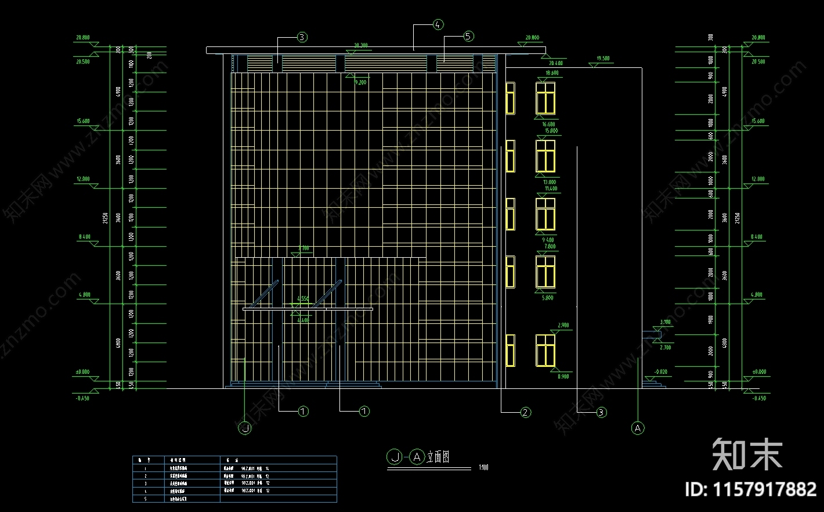Click the 19.200 elevation label
Viewport: 824px width, 512px height.
pos(360,82)
